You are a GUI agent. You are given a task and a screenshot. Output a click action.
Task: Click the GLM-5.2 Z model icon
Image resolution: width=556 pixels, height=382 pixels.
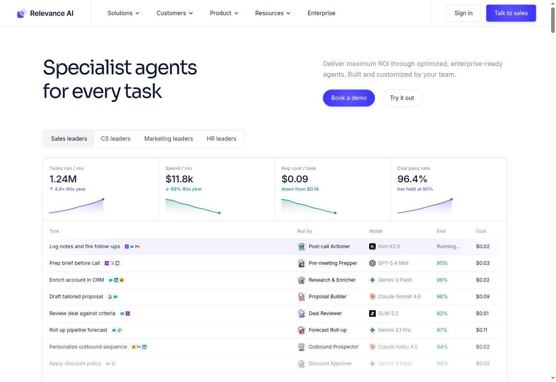tap(372, 314)
